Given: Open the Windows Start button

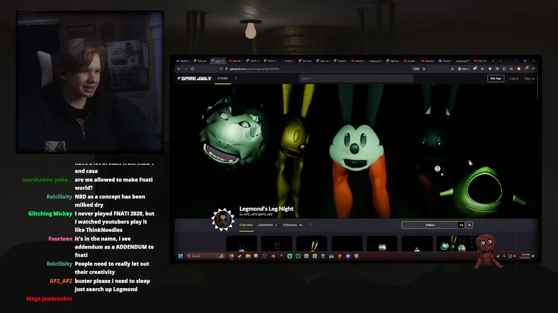Looking at the screenshot, I should 180,256.
